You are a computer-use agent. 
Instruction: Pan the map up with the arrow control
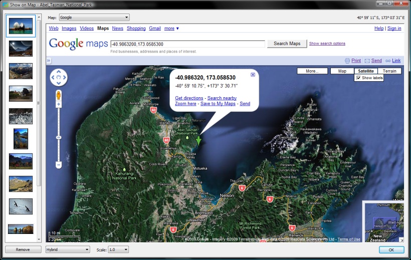click(59, 71)
